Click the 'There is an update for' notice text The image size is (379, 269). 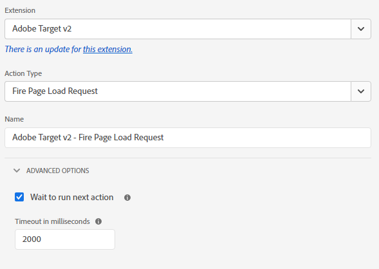coord(43,50)
